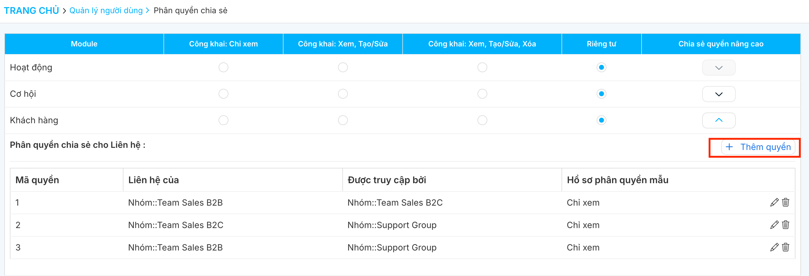Select 'Công khai: Chỉ xem' for Hoạt động
Screen dimensions: 809x276
223,67
